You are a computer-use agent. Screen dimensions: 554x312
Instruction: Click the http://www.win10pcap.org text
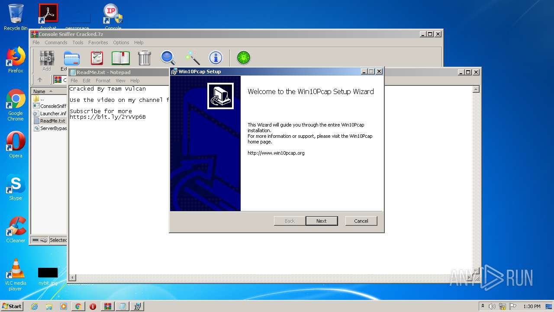pyautogui.click(x=276, y=153)
